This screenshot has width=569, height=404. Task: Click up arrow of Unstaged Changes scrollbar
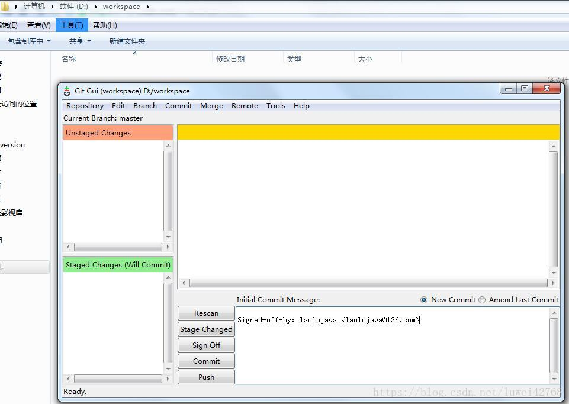(168, 146)
